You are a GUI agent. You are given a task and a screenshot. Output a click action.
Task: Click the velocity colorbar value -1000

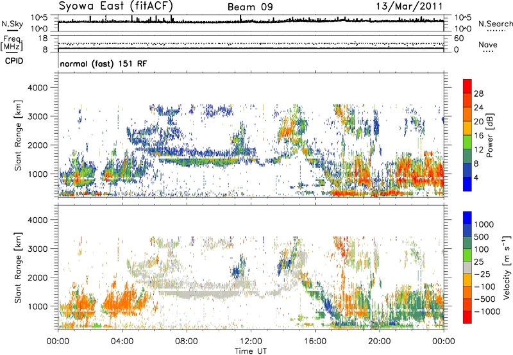point(487,311)
